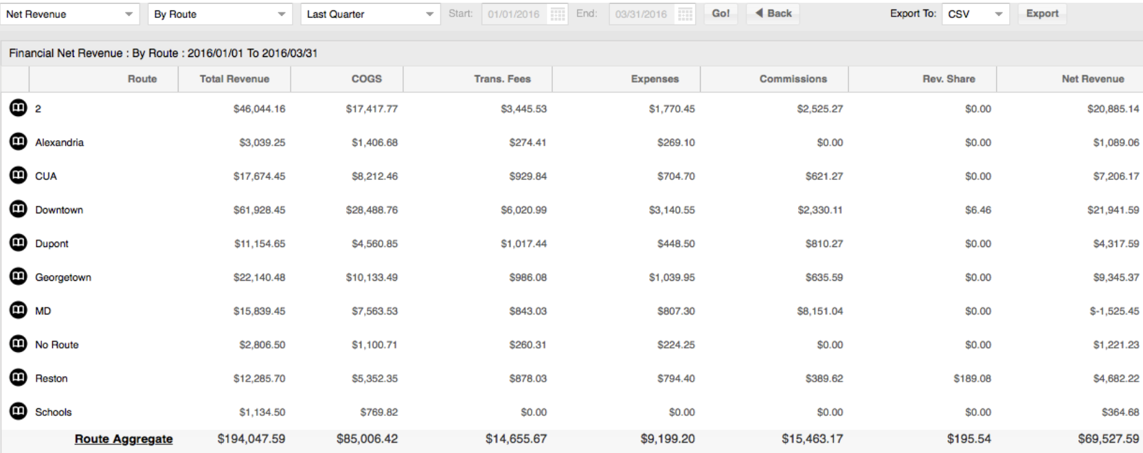Click the route icon beside Schools
Viewport: 1143px width, 453px height.
18,410
